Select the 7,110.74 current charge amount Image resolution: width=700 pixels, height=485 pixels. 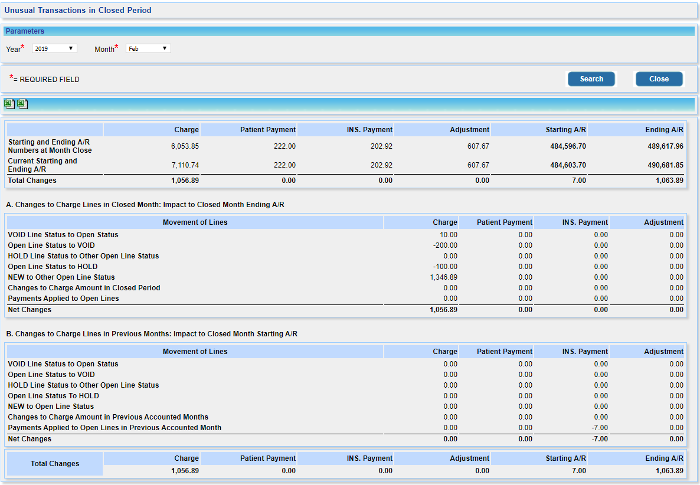(185, 165)
